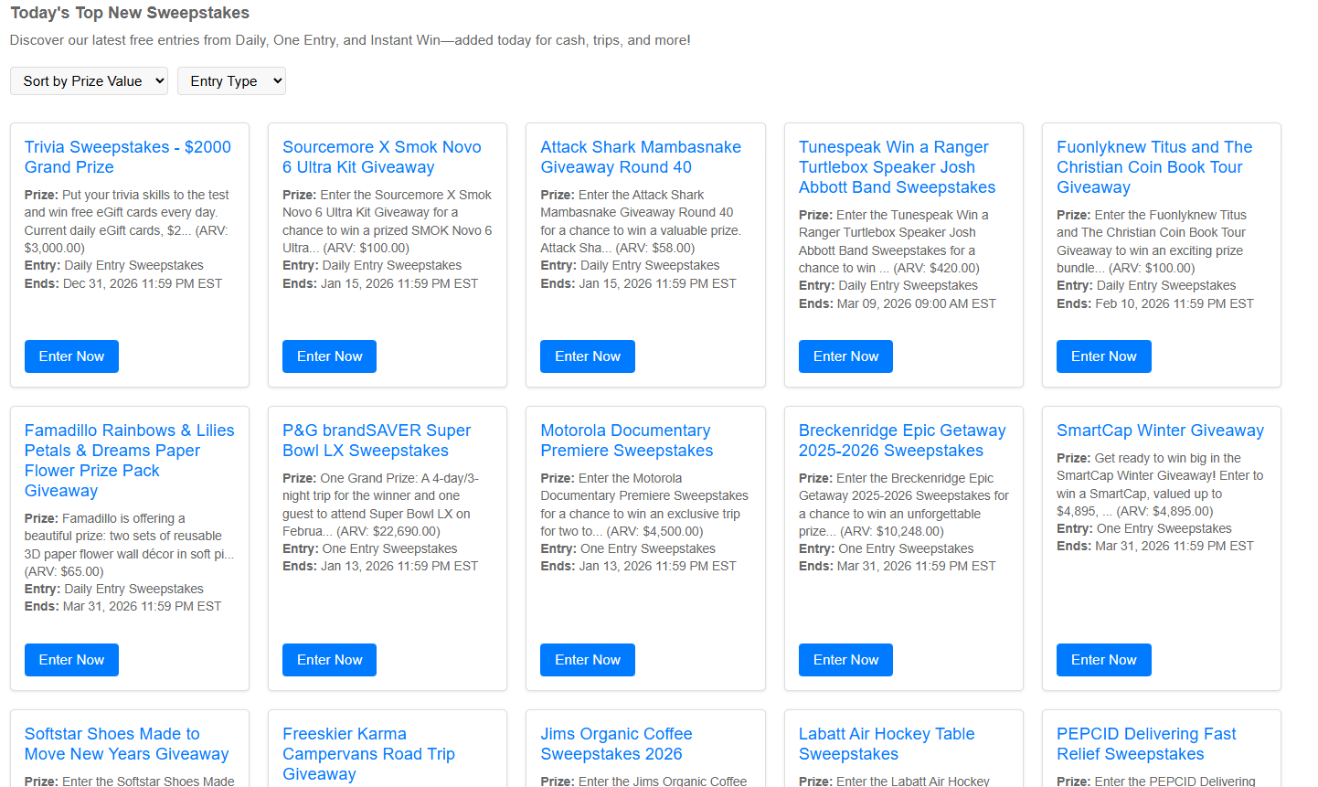This screenshot has height=787, width=1318.
Task: Click Enter Now for Tunespeak sweepstakes
Action: (845, 356)
